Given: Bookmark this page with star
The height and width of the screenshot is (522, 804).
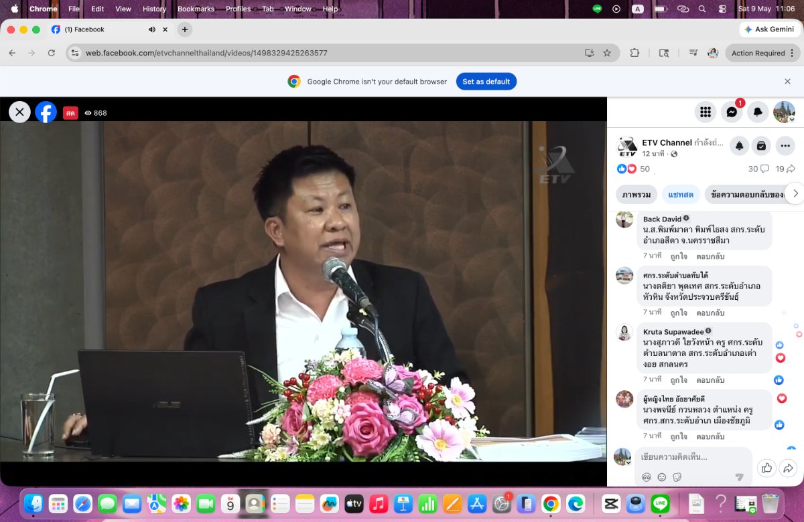Looking at the screenshot, I should 607,53.
